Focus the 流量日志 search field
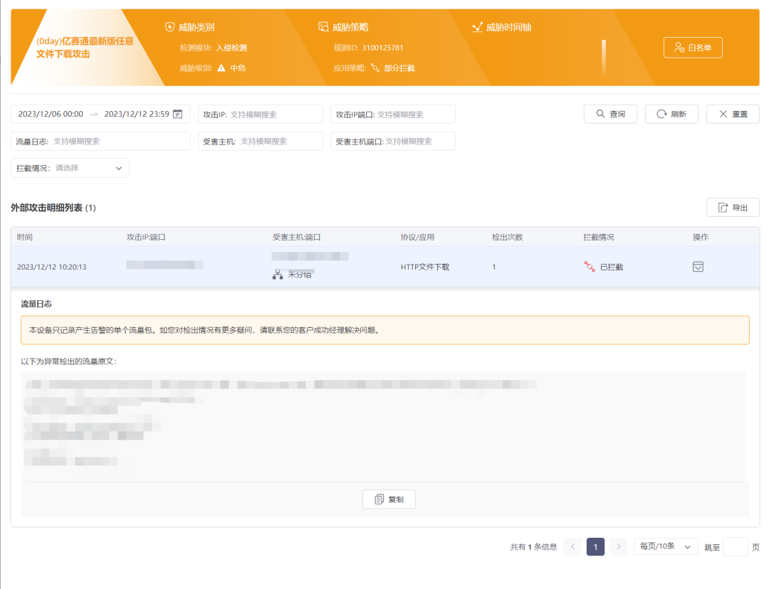769x589 pixels. tap(100, 141)
